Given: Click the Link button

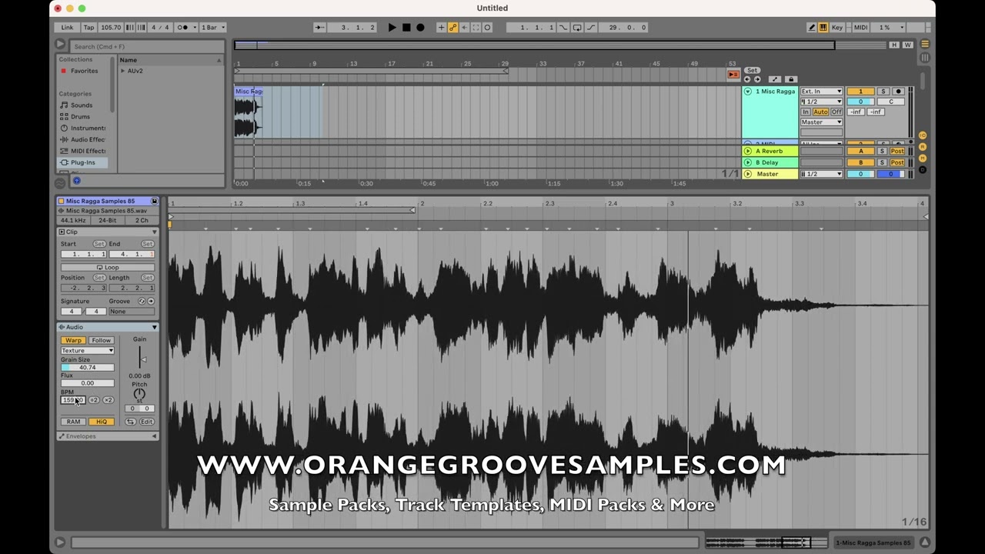Looking at the screenshot, I should tap(68, 28).
